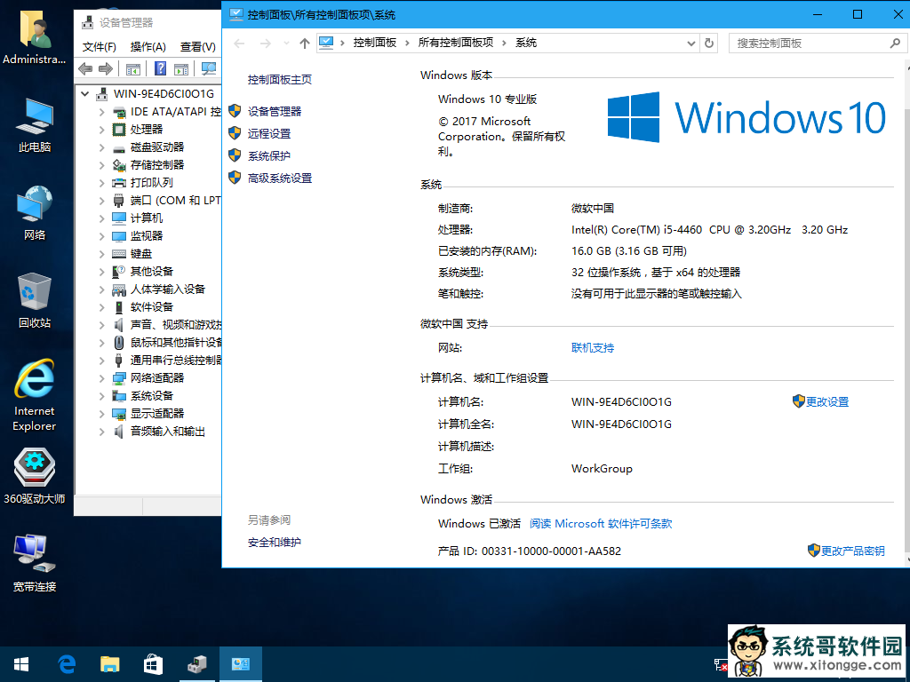Expand the 网络适配器 node
Image resolution: width=910 pixels, height=682 pixels.
click(102, 378)
